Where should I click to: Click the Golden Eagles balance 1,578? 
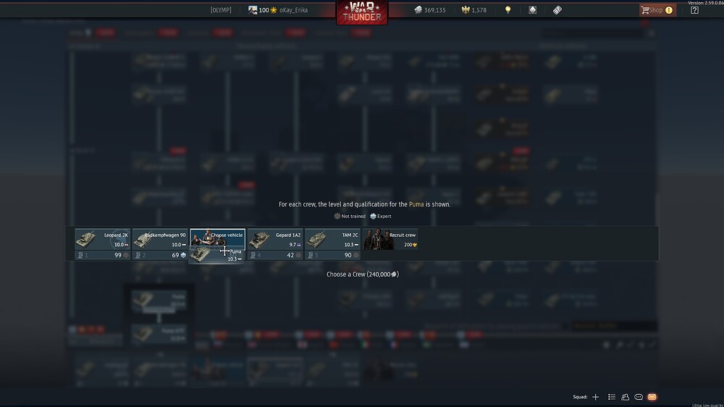click(x=474, y=9)
